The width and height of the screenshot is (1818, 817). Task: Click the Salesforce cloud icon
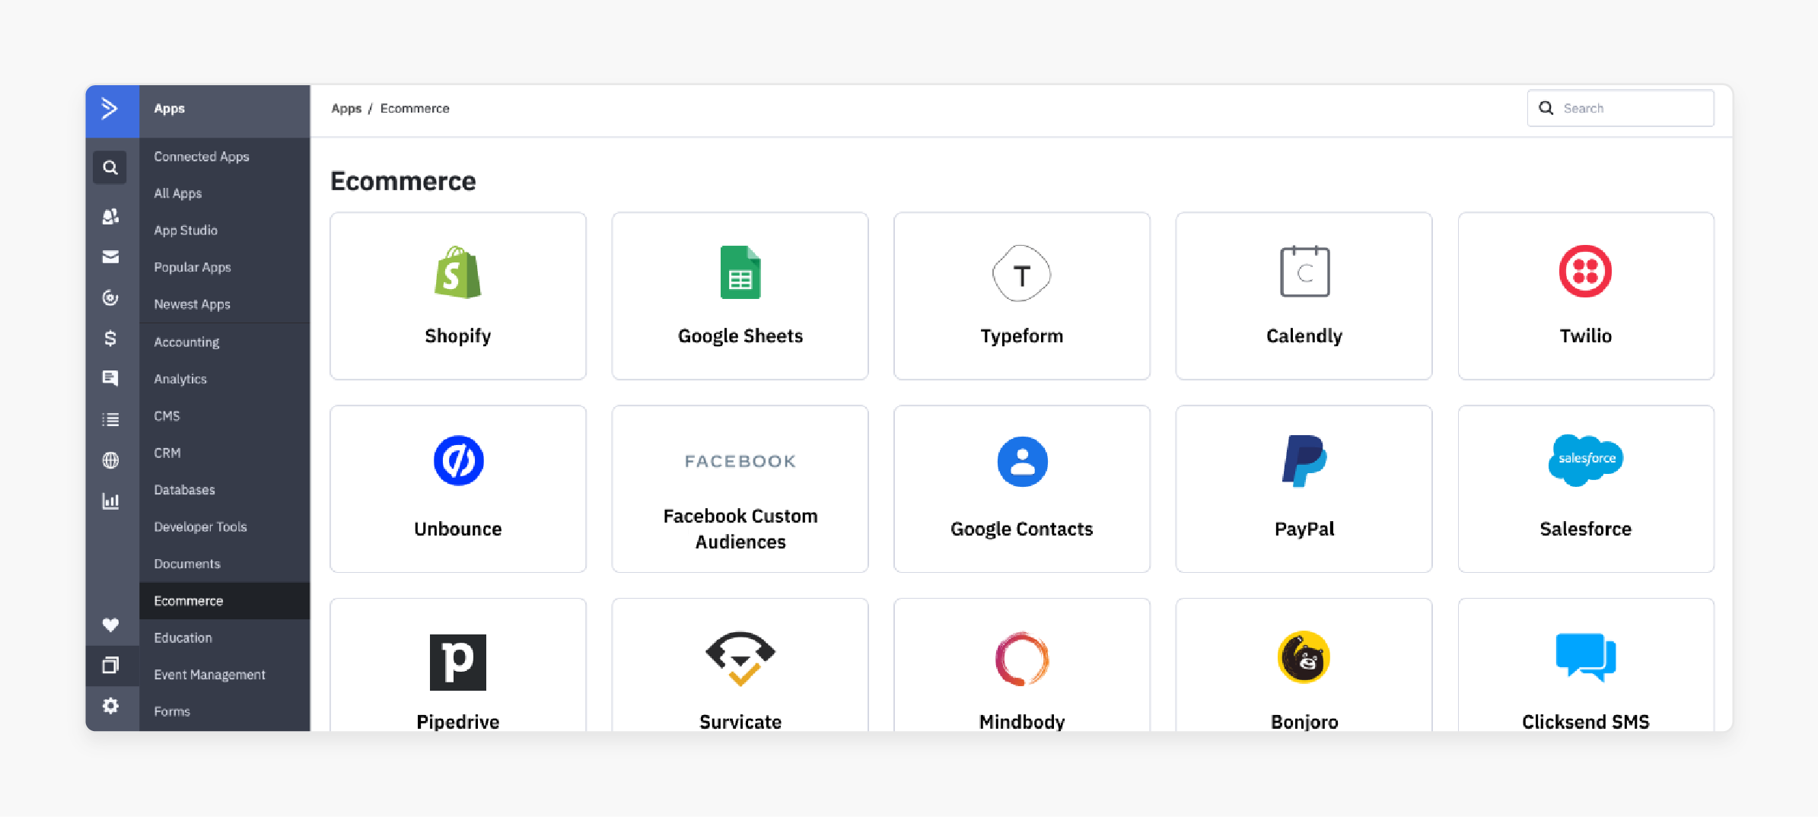pos(1586,460)
